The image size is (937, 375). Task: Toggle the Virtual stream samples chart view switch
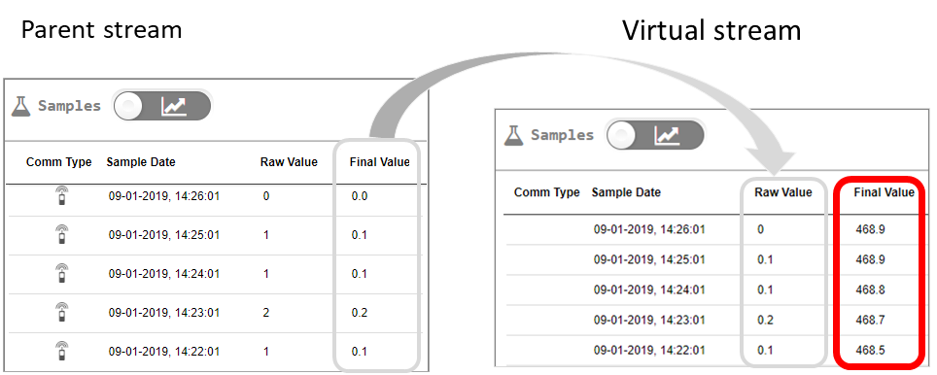click(x=655, y=135)
